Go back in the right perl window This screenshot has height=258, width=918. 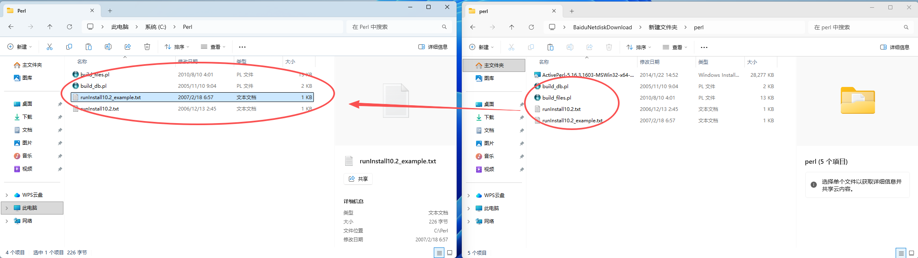[473, 27]
